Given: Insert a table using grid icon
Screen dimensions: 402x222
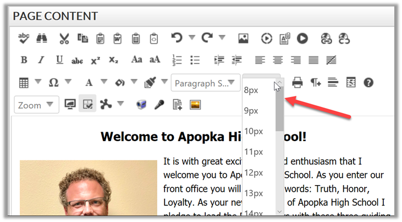Looking at the screenshot, I should [24, 83].
